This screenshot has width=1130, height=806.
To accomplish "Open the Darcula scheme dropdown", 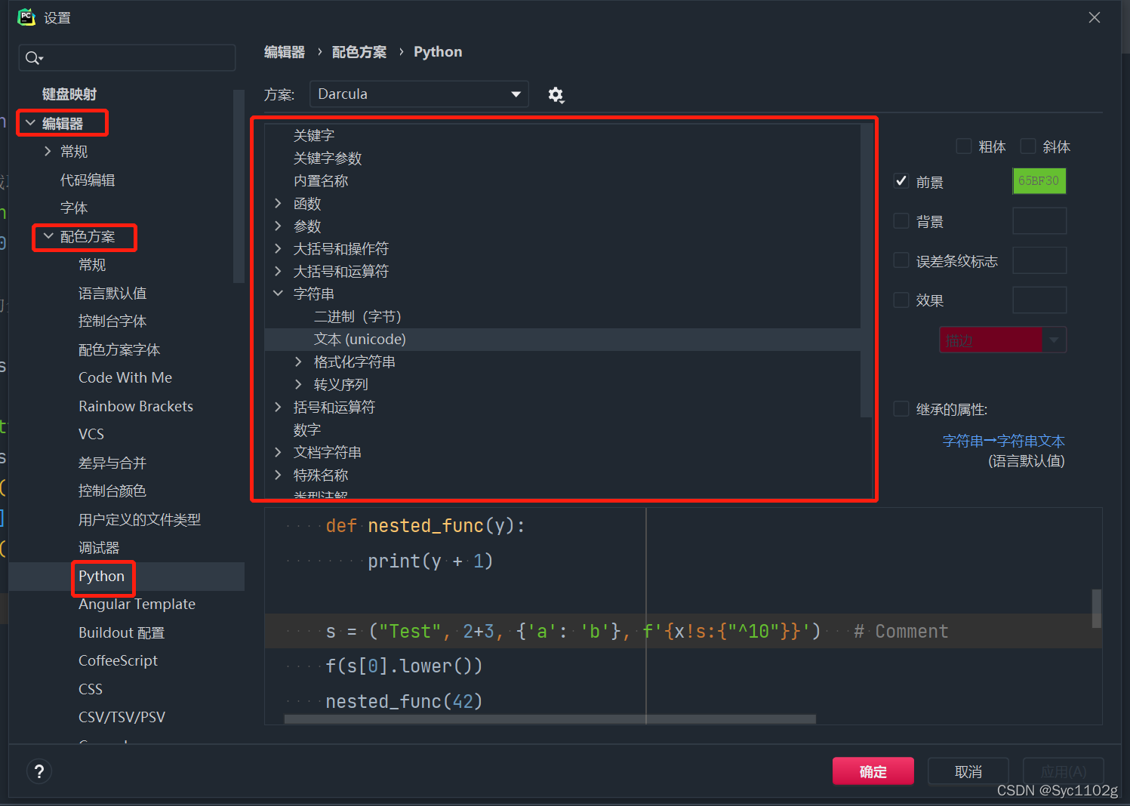I will (x=419, y=94).
